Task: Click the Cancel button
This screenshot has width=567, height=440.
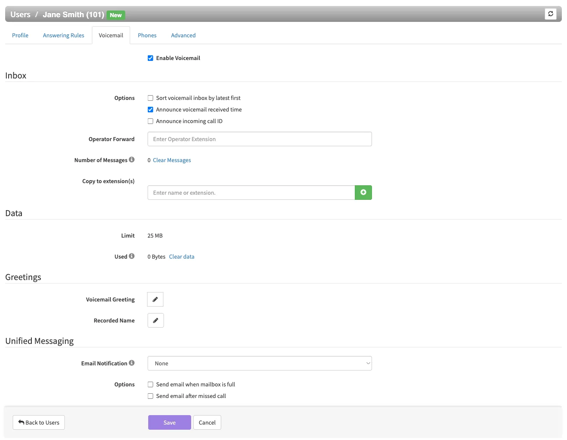Action: point(207,422)
